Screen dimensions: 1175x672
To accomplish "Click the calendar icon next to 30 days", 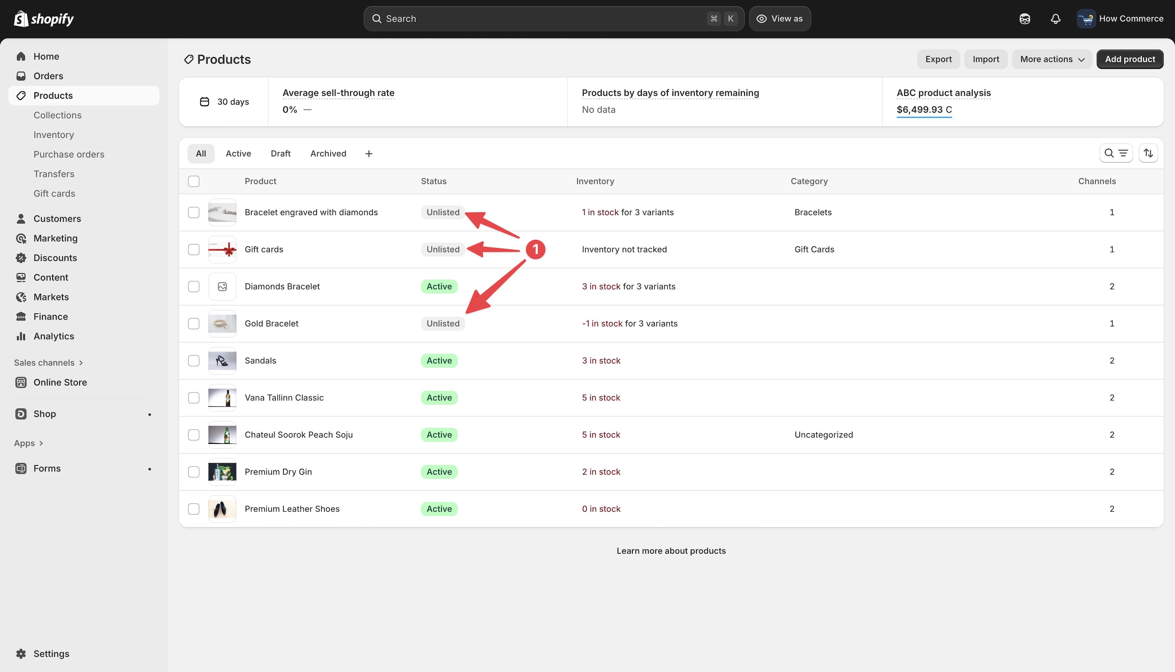I will click(x=204, y=102).
